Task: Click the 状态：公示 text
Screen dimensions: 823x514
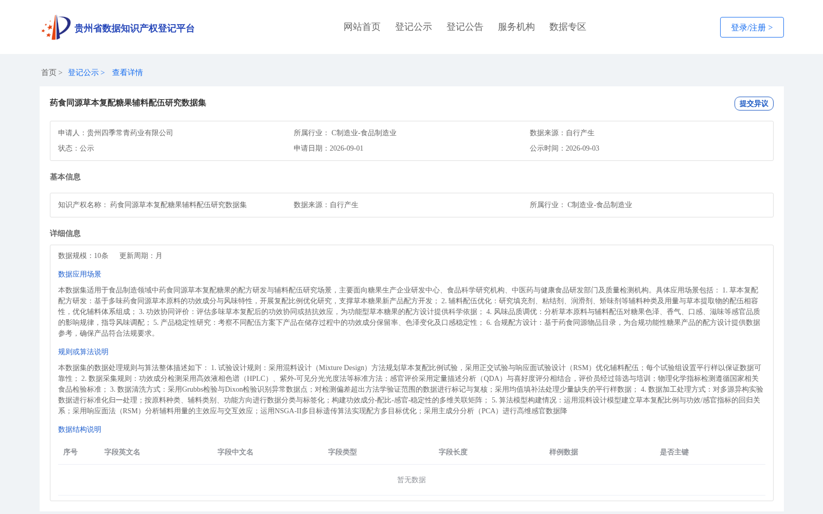Action: pyautogui.click(x=76, y=148)
